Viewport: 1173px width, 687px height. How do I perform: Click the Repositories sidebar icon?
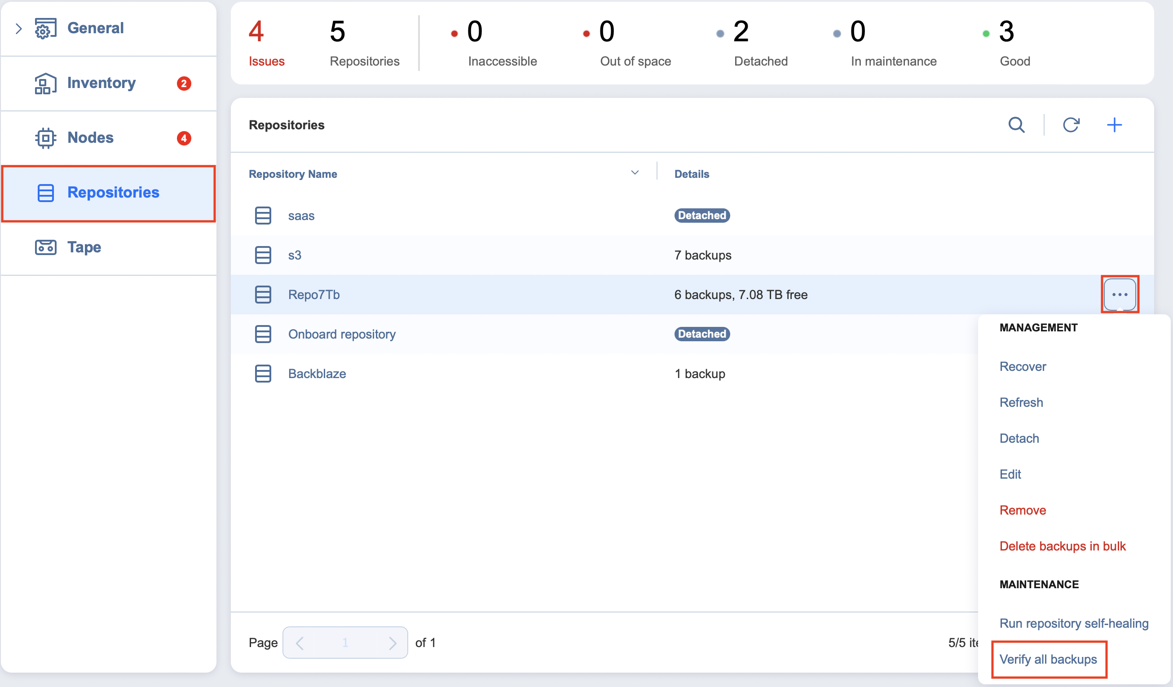(45, 192)
